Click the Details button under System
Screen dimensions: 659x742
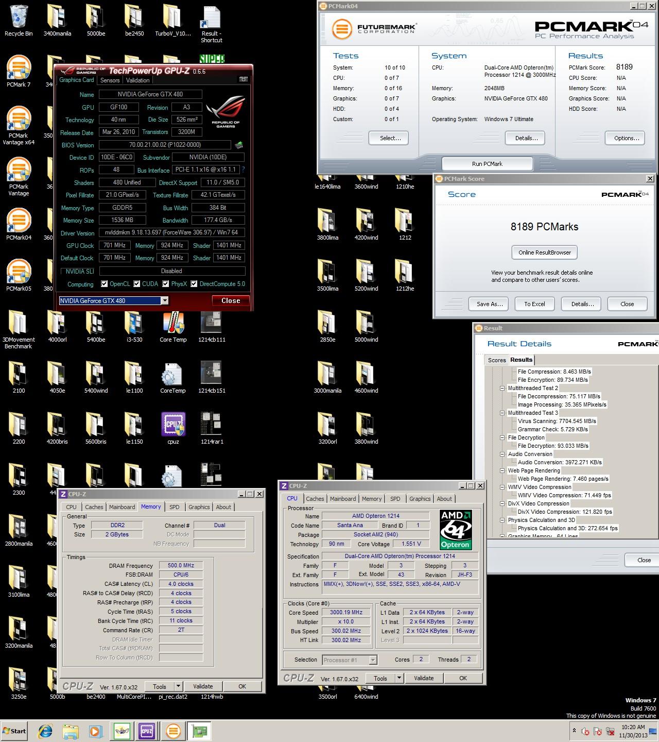[526, 138]
